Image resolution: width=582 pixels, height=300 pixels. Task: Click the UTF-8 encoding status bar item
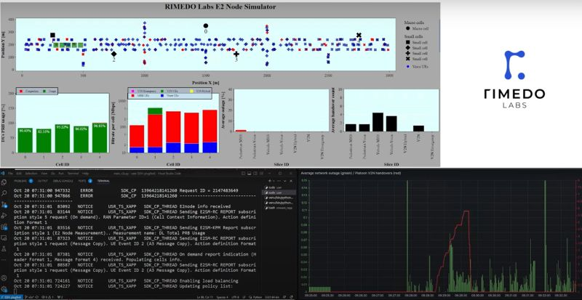pos(235,297)
